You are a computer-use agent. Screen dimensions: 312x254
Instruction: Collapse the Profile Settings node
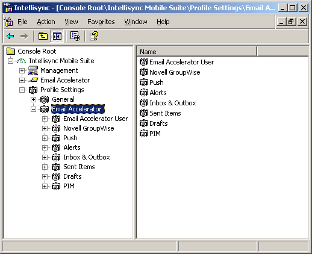[x=22, y=90]
